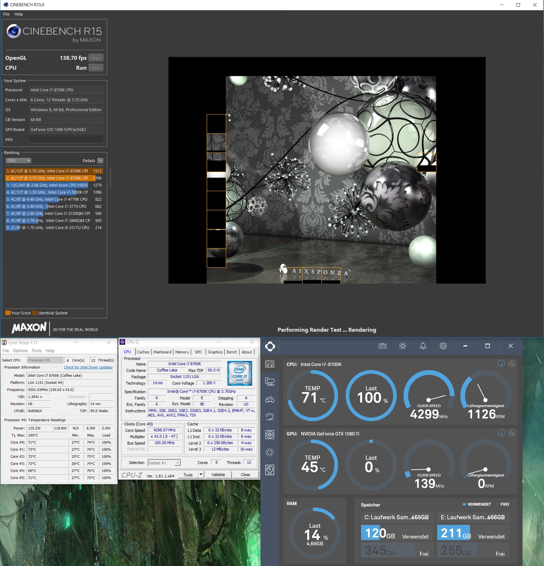Click Check for Intel Driver Updates link
The width and height of the screenshot is (544, 566).
[88, 367]
